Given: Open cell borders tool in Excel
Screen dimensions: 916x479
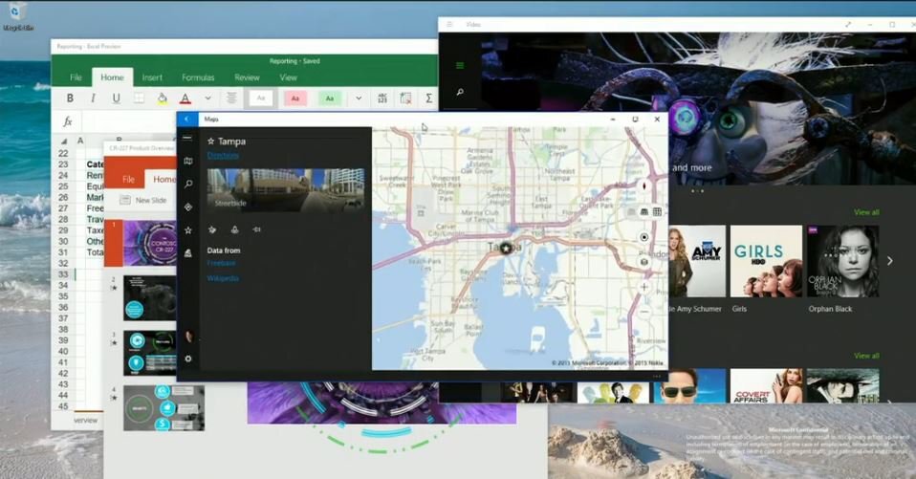Looking at the screenshot, I should [x=139, y=98].
